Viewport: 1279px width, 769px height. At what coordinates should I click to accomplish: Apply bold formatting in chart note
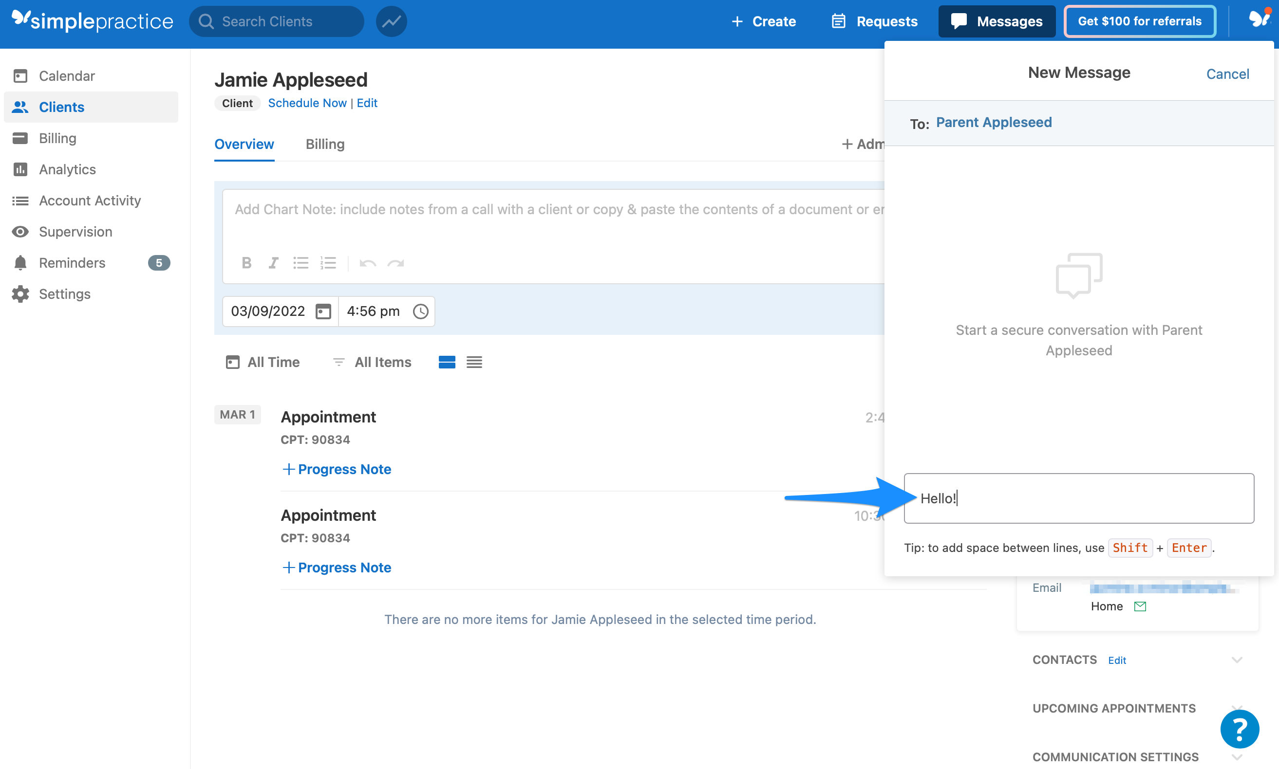[x=246, y=263]
